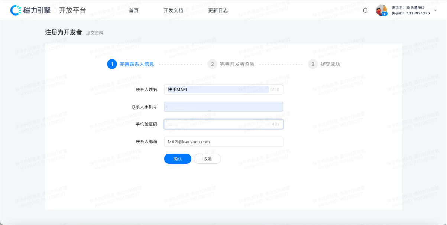Click step indicator 3 提交成功

313,64
